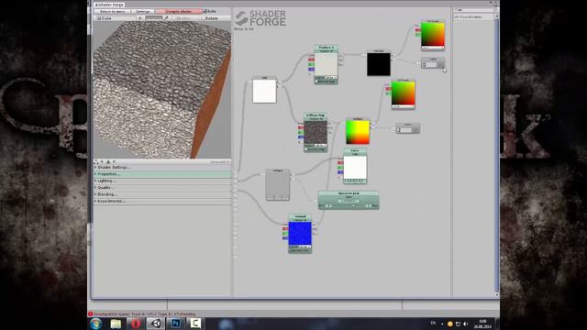This screenshot has height=330, width=587.
Task: Click the Value node field showing 0
Action: click(430, 65)
